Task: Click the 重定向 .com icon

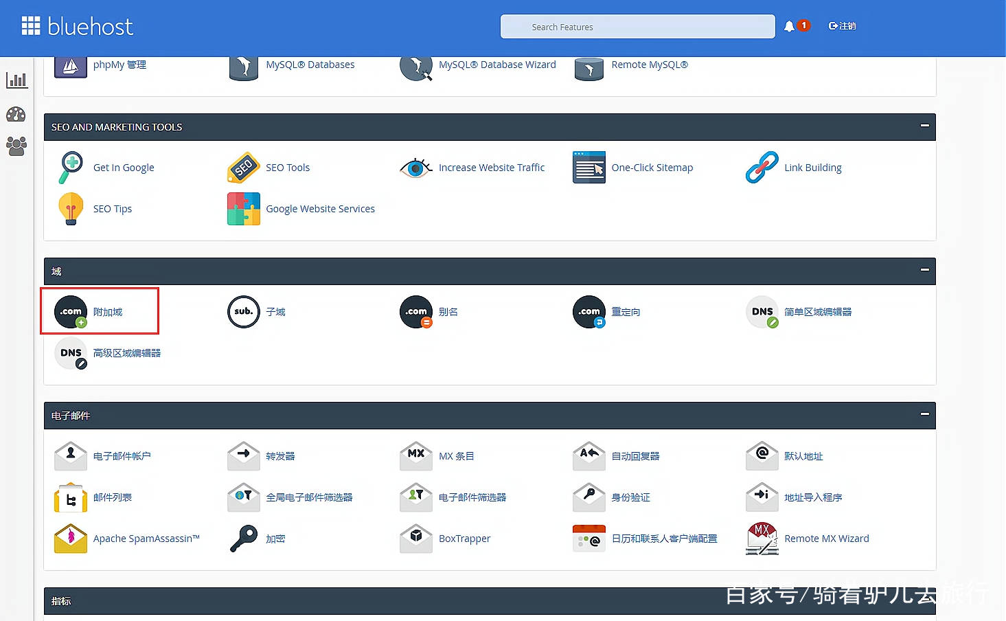Action: [x=589, y=312]
